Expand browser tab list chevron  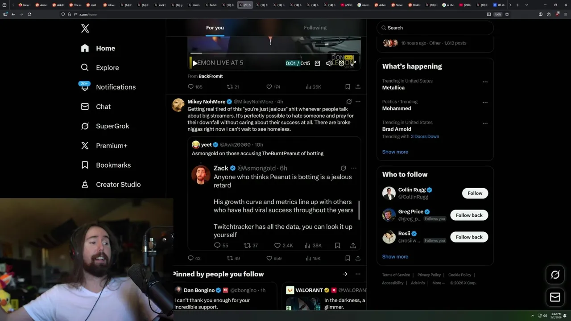pos(527,5)
